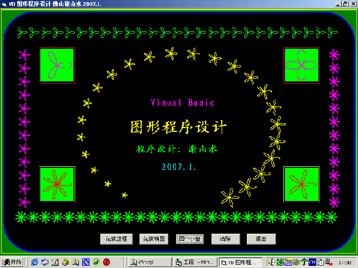Click the cyan "2007.1." date text

[179, 167]
